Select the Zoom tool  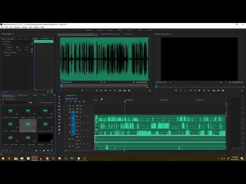tap(59, 133)
